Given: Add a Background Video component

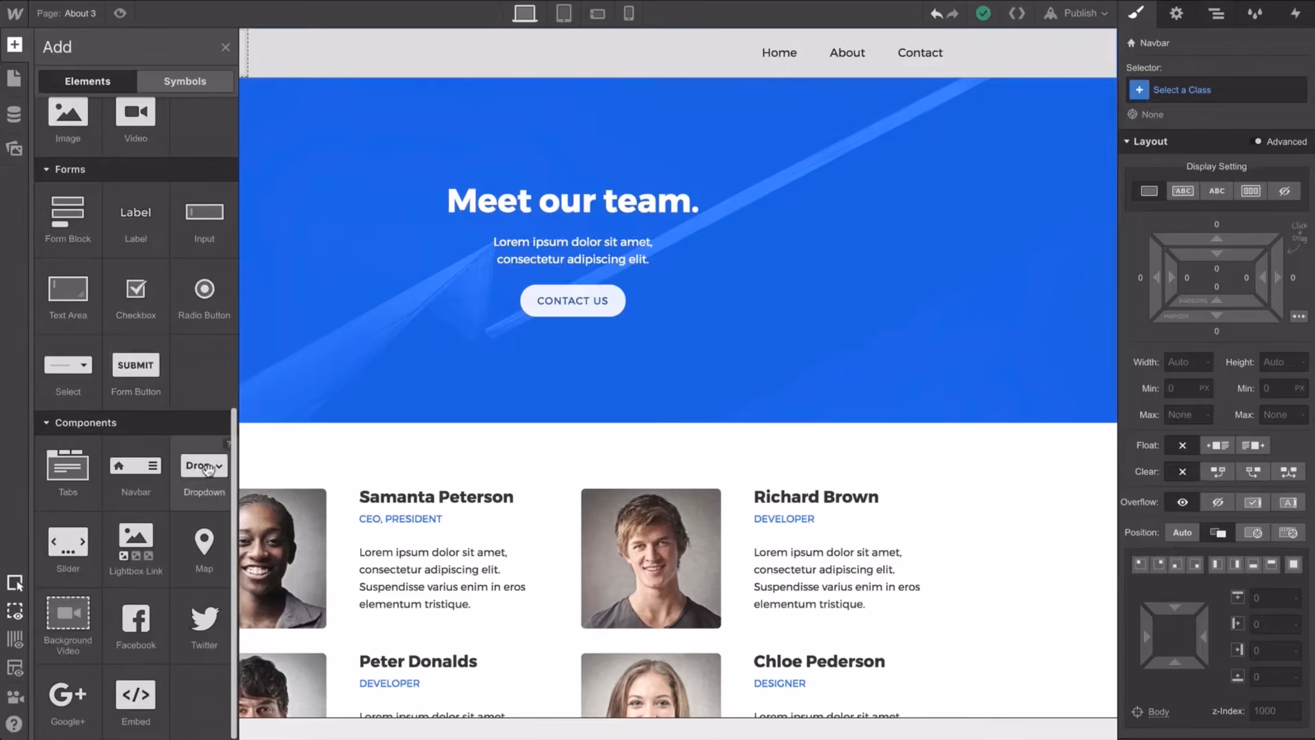Looking at the screenshot, I should (68, 626).
